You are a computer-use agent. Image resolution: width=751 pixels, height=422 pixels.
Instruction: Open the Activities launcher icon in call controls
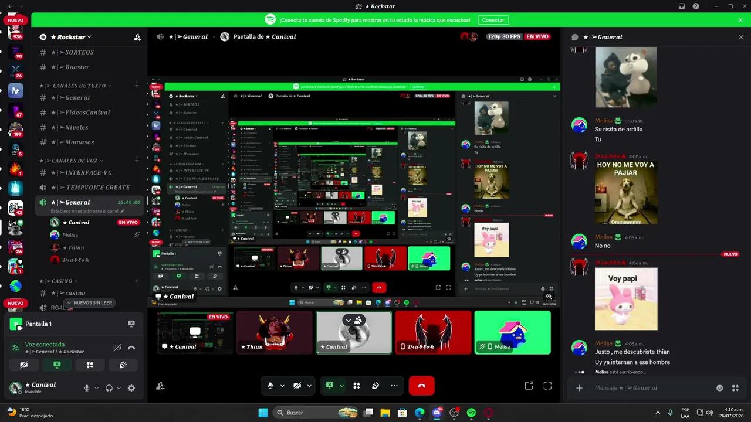356,386
